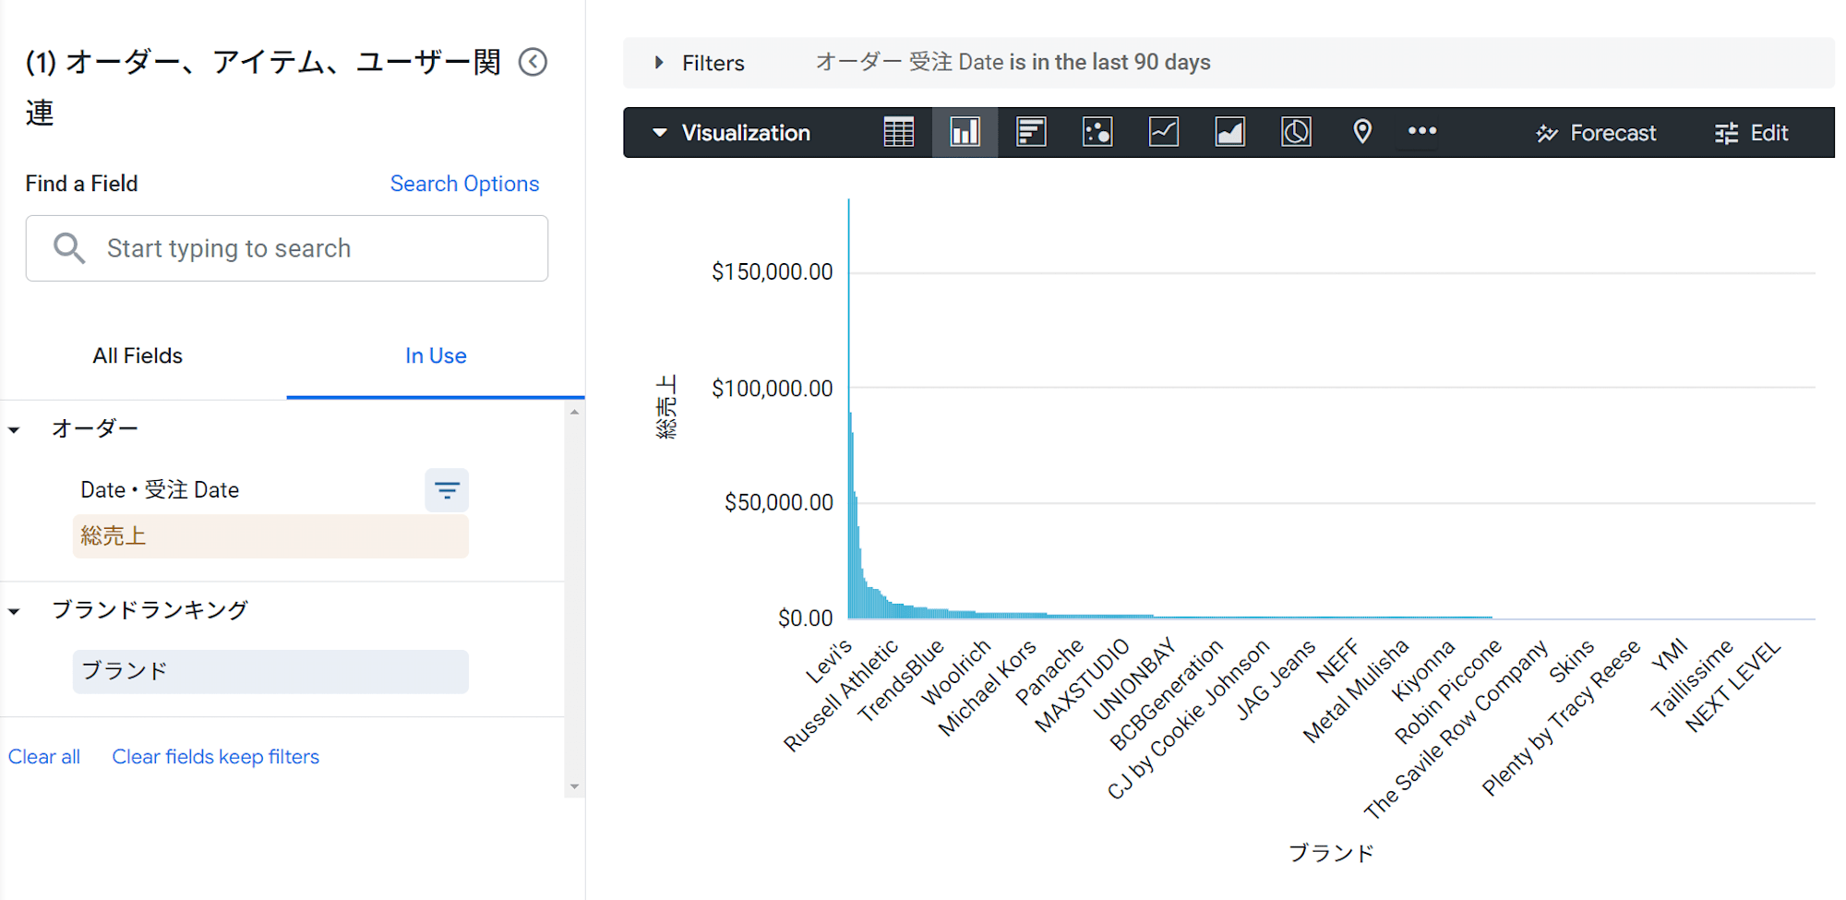Select the area chart visualization icon

coord(1229,132)
